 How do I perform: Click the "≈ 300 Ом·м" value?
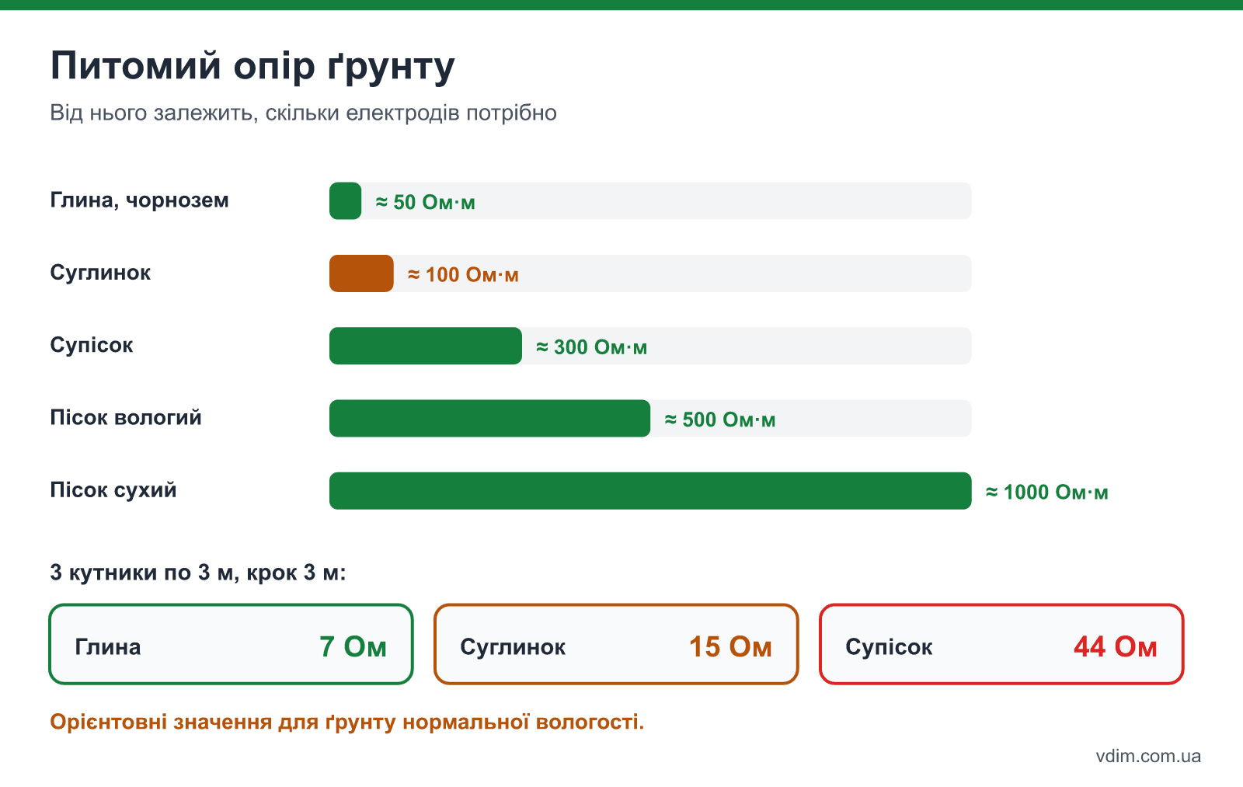point(592,347)
